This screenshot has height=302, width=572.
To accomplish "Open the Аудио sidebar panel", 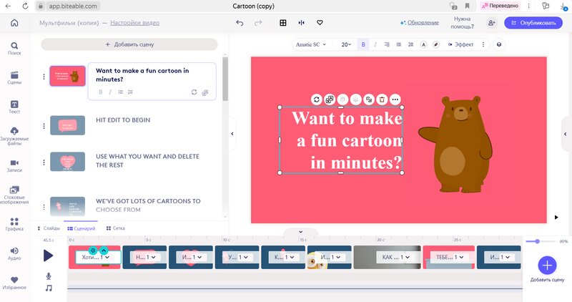I will [x=14, y=252].
